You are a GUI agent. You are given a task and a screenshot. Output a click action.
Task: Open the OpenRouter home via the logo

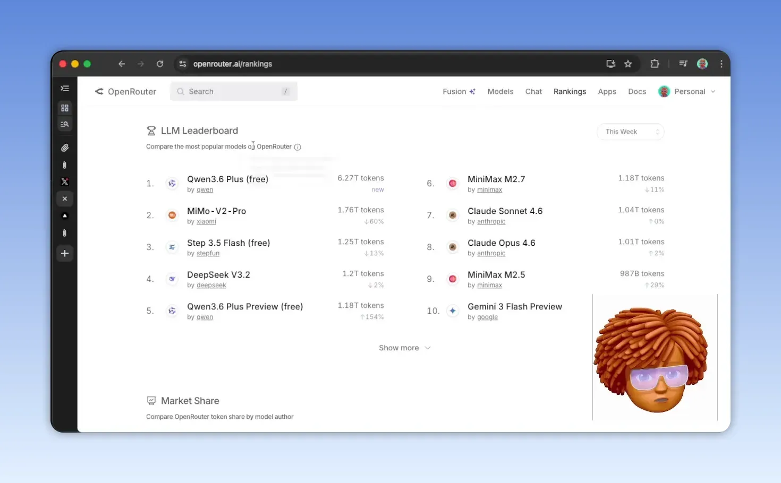coord(125,91)
